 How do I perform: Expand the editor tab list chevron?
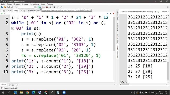(x=110, y=13)
